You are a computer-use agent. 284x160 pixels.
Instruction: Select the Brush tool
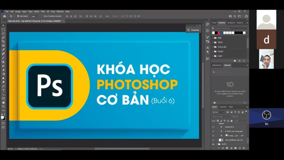[x=3, y=58]
